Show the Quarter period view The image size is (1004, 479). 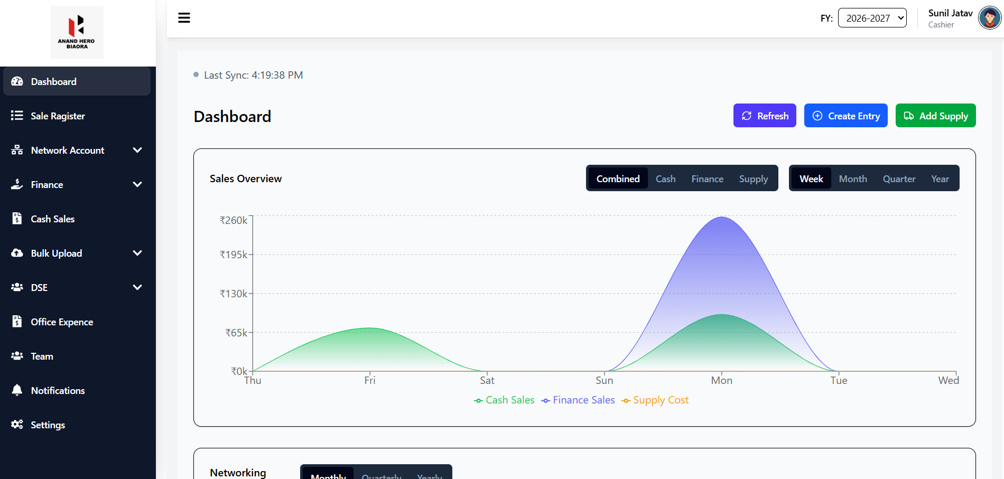pyautogui.click(x=899, y=179)
